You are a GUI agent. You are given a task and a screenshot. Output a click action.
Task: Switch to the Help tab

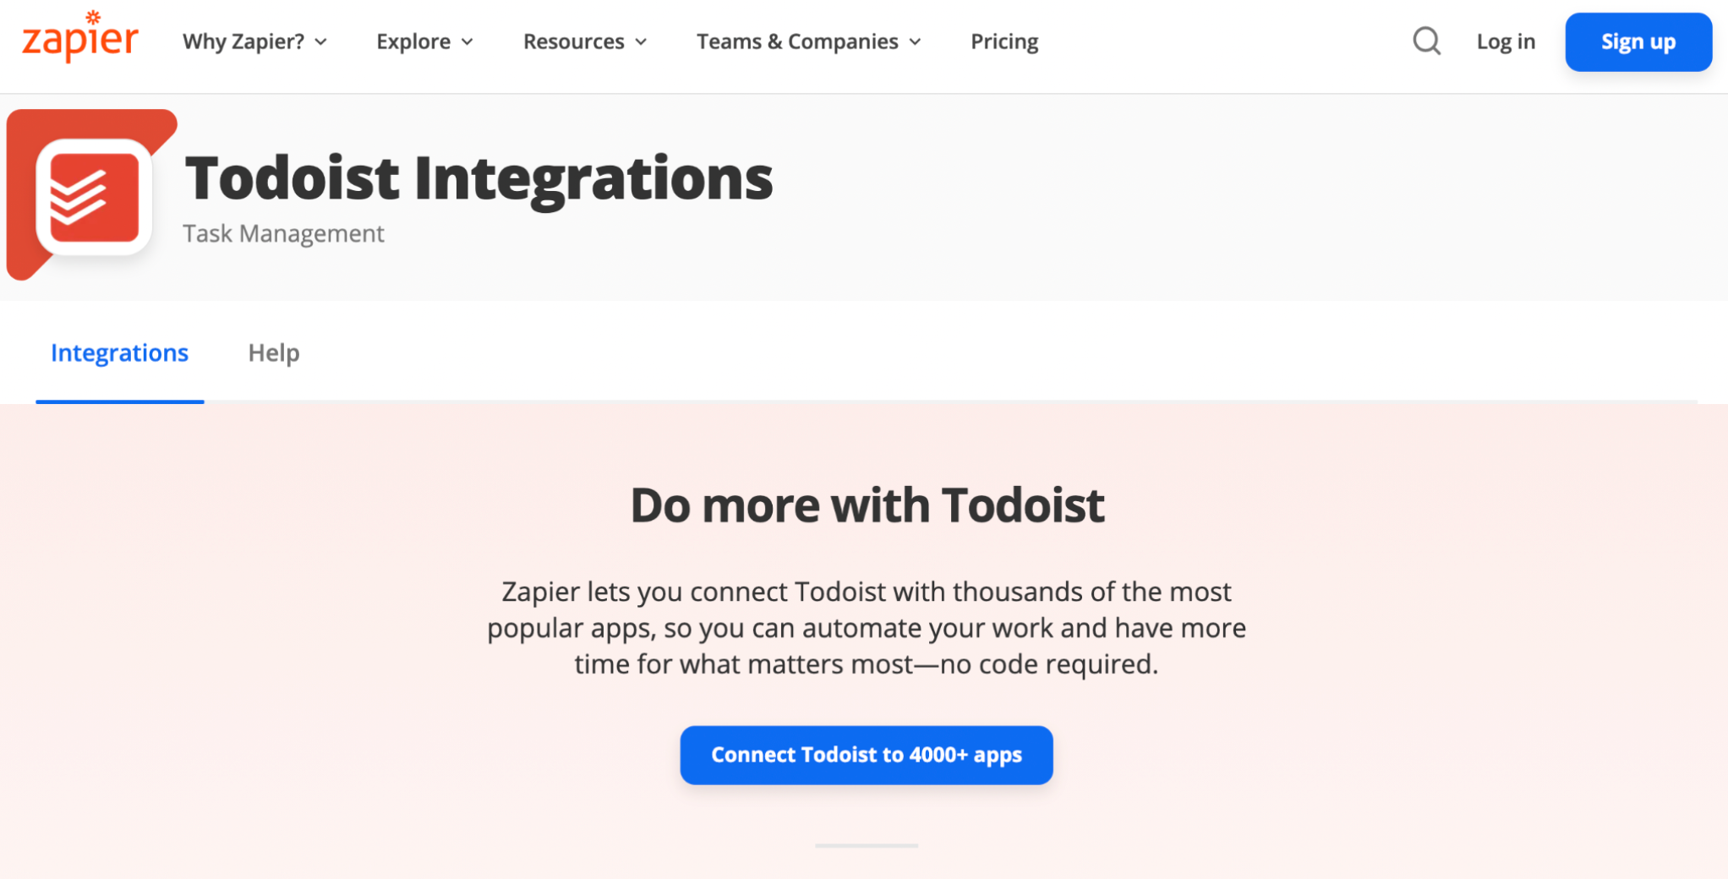(x=273, y=352)
